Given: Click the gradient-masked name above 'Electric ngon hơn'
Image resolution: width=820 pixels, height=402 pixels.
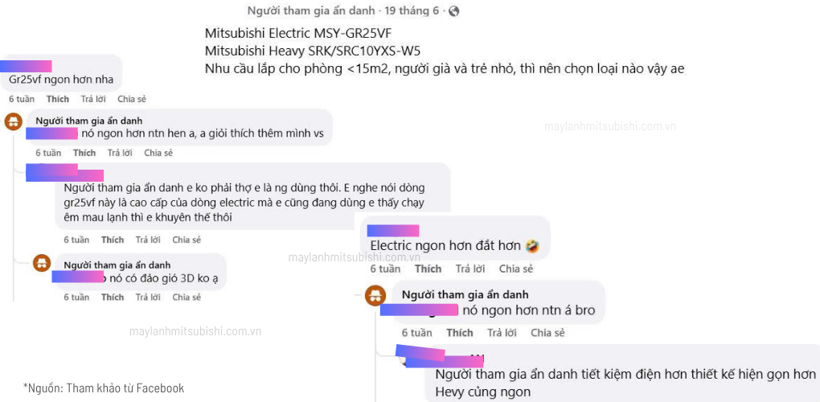Looking at the screenshot, I should click(x=393, y=231).
